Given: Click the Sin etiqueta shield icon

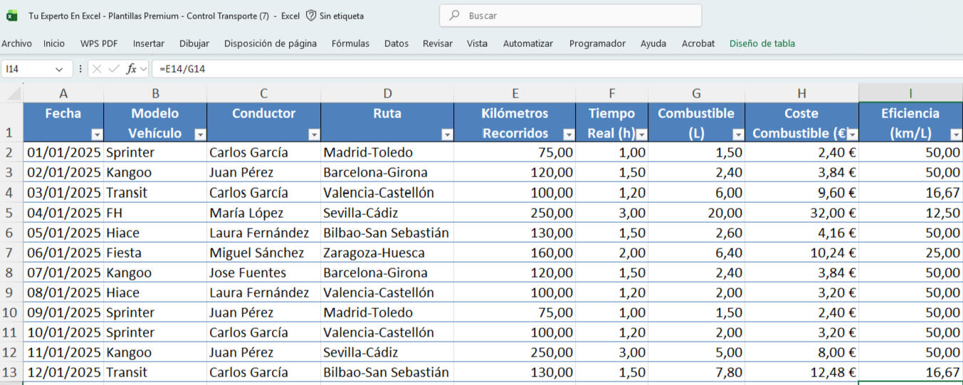Looking at the screenshot, I should pos(311,16).
